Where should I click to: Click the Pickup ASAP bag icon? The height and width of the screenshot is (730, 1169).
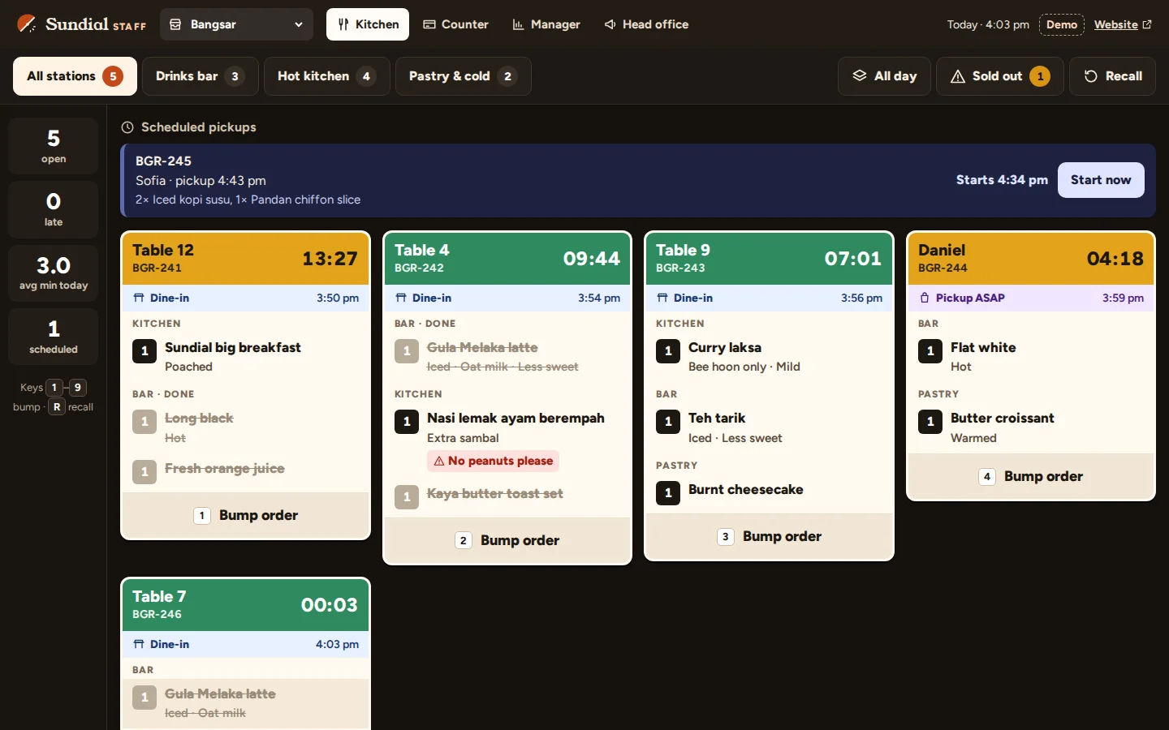925,298
